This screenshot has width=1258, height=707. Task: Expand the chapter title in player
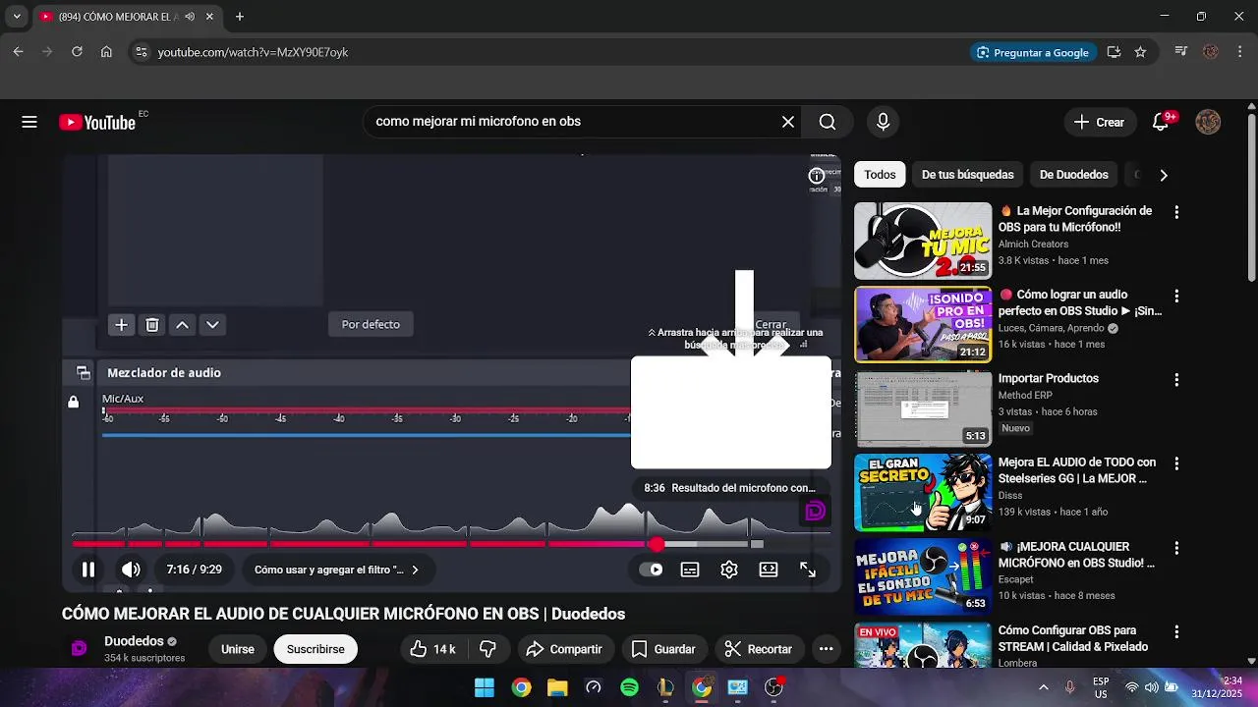coord(336,570)
